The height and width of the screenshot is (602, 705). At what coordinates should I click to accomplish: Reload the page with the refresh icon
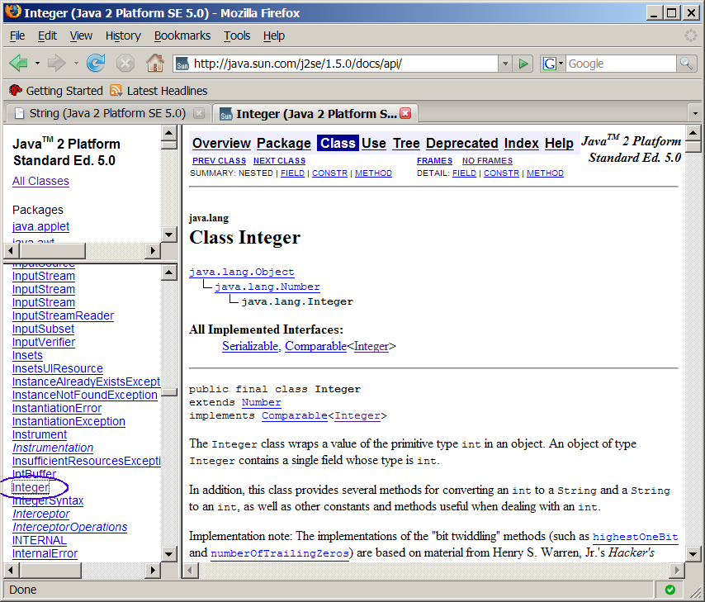pos(96,63)
